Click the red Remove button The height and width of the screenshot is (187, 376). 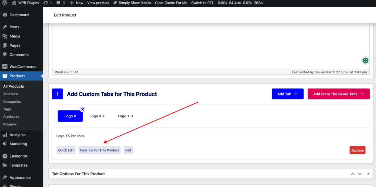tap(358, 150)
